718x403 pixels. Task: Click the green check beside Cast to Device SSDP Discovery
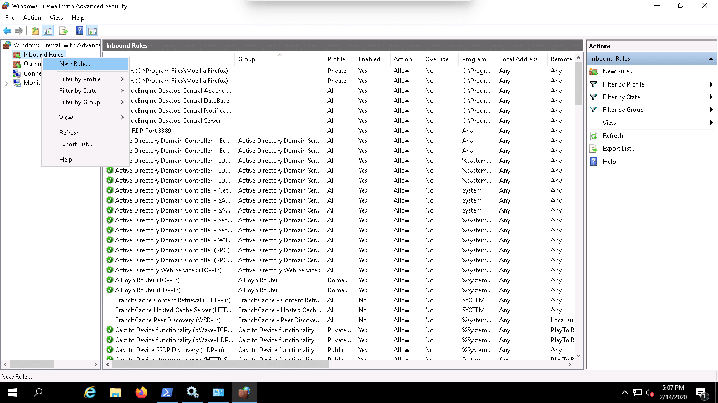110,350
